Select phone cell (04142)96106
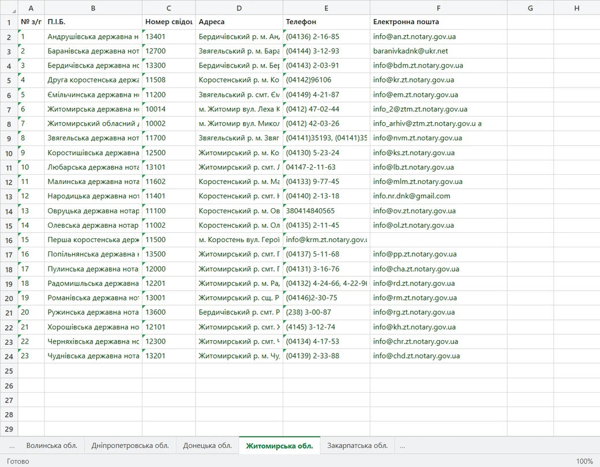The image size is (600, 467). pyautogui.click(x=327, y=80)
